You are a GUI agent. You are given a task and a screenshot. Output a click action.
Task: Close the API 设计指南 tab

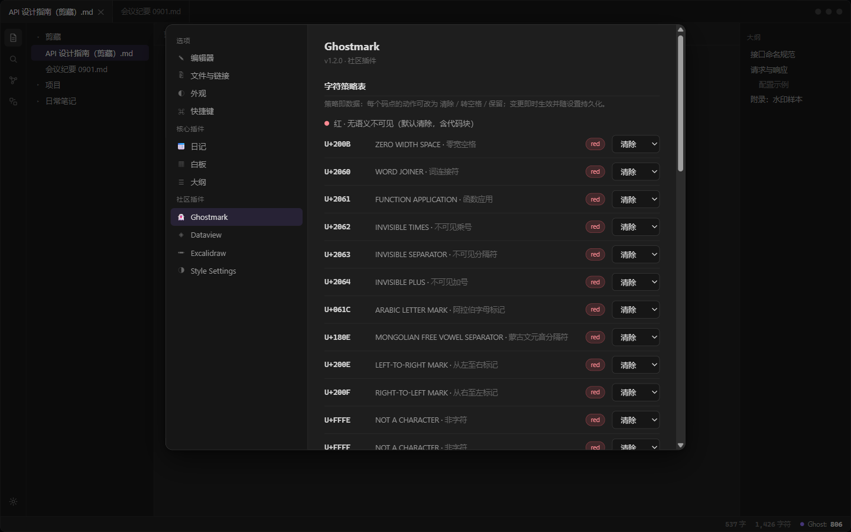tap(101, 12)
